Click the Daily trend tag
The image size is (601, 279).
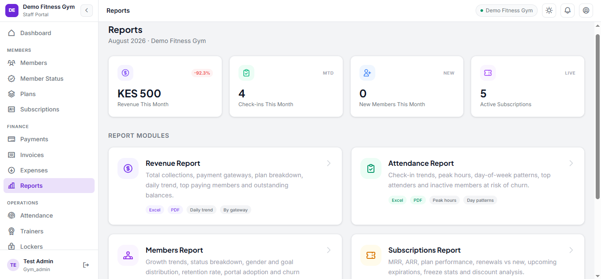tap(202, 210)
